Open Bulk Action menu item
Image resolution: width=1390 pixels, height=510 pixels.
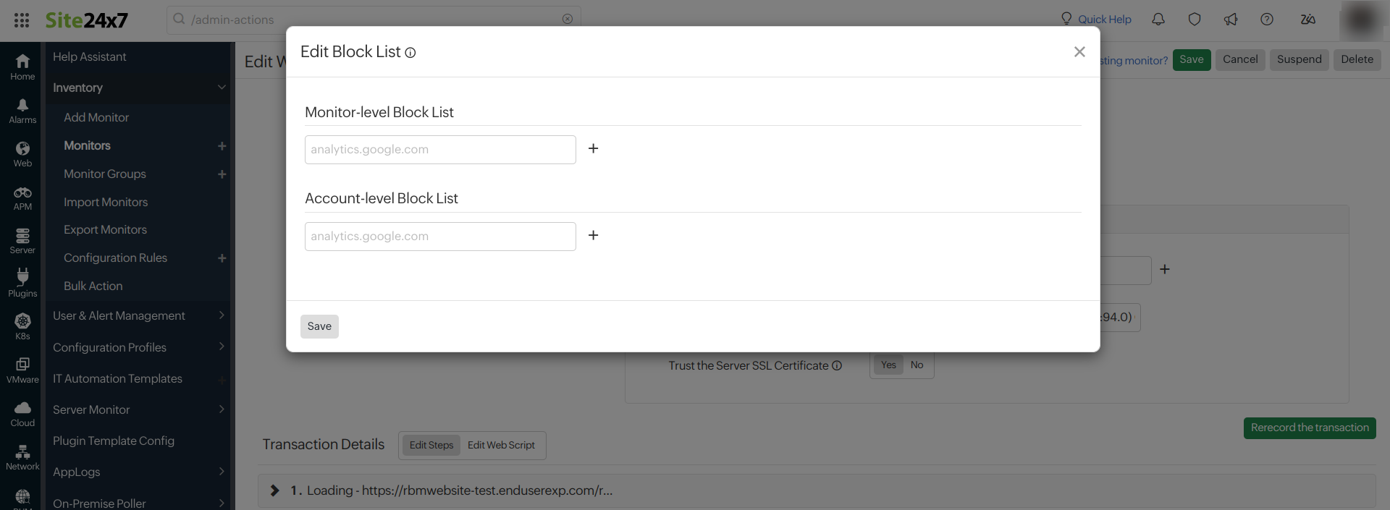pyautogui.click(x=93, y=286)
